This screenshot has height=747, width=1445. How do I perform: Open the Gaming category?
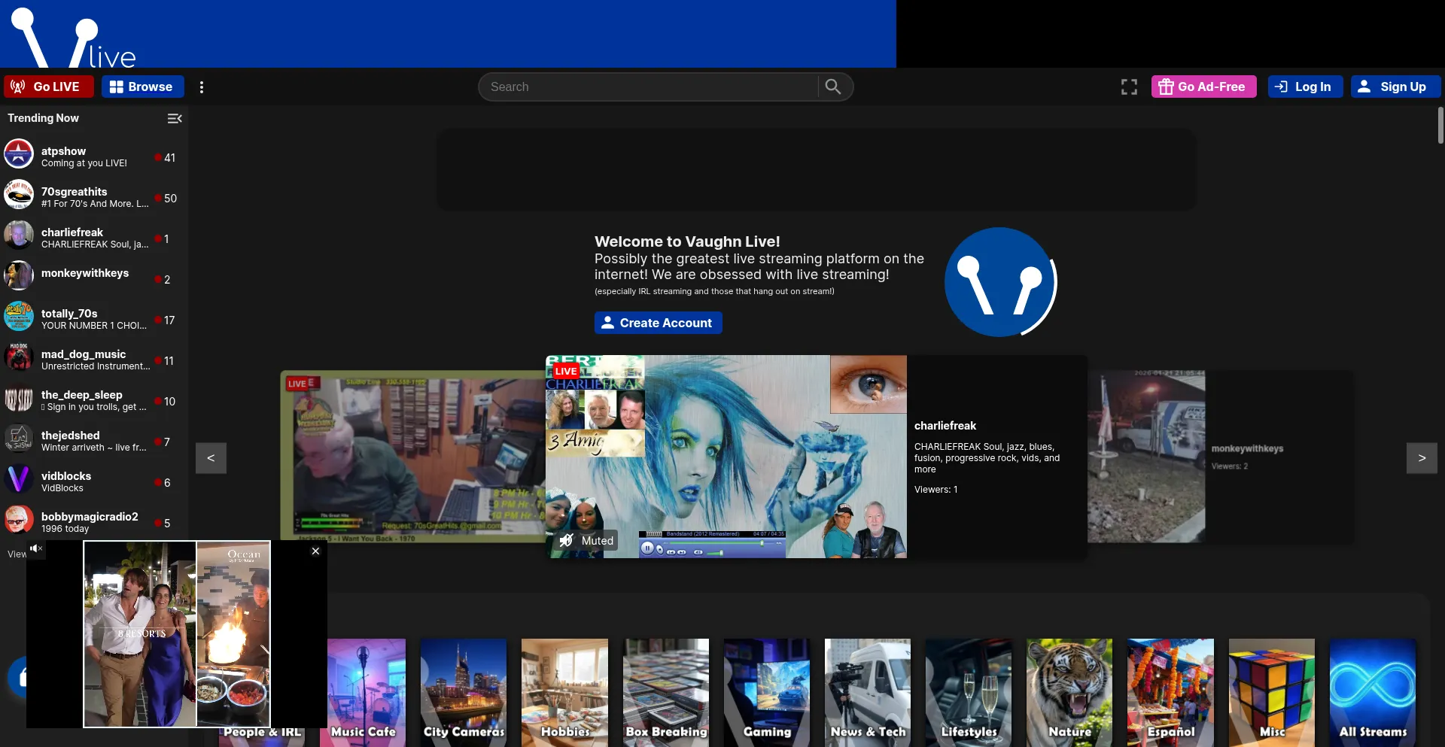pyautogui.click(x=767, y=693)
